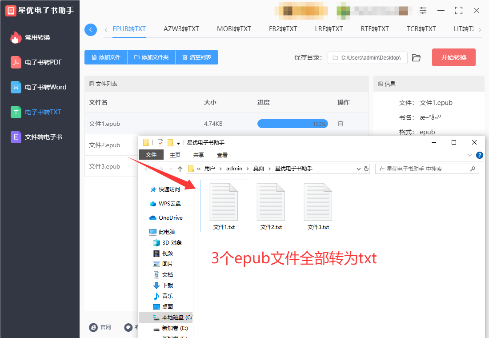Switch to the TCR转TXT tab
The width and height of the screenshot is (489, 338).
[x=421, y=29]
